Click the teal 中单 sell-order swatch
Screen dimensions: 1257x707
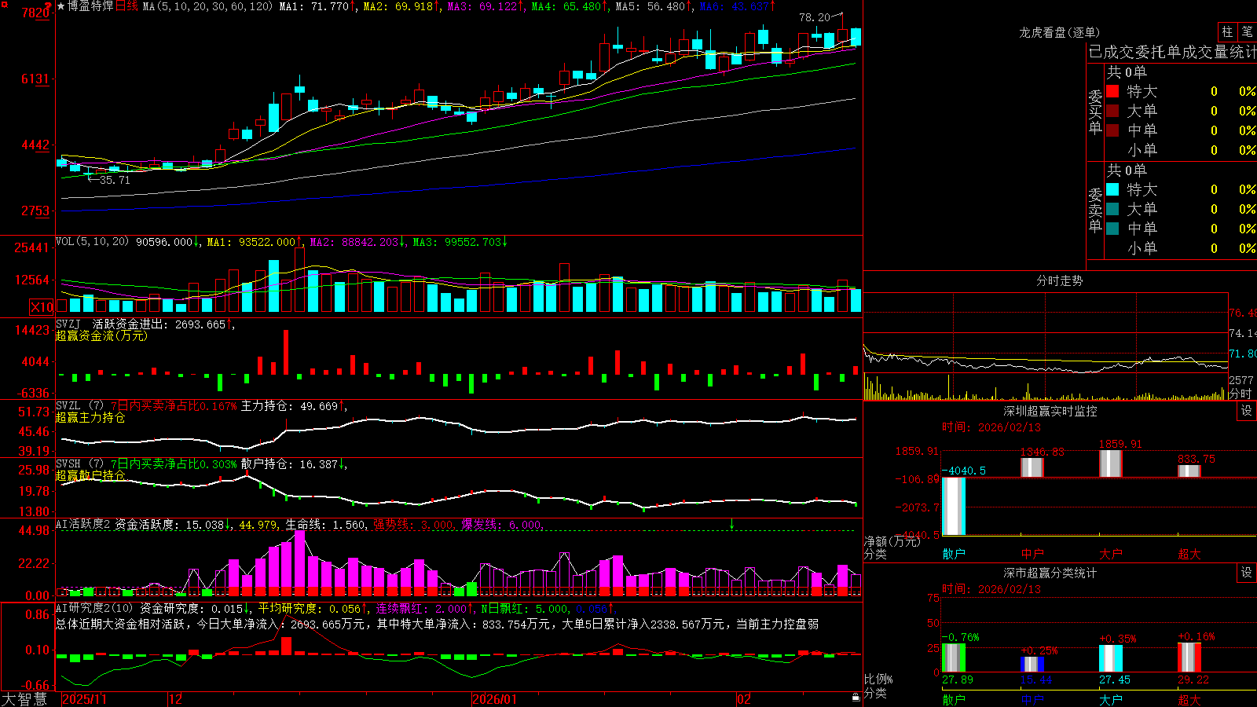1112,229
